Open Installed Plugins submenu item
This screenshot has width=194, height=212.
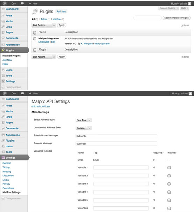12,56
